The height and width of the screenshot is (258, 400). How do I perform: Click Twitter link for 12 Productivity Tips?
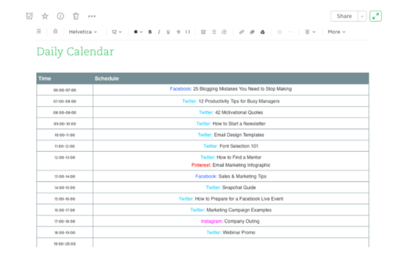189,101
